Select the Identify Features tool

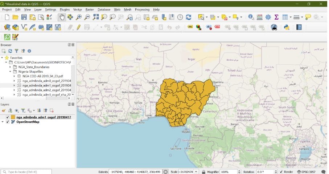click(251, 17)
